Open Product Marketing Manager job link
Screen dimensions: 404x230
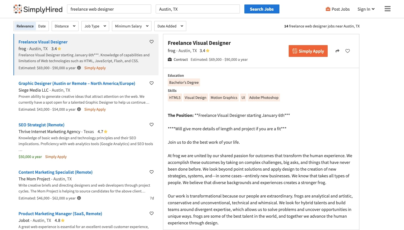[60, 214]
